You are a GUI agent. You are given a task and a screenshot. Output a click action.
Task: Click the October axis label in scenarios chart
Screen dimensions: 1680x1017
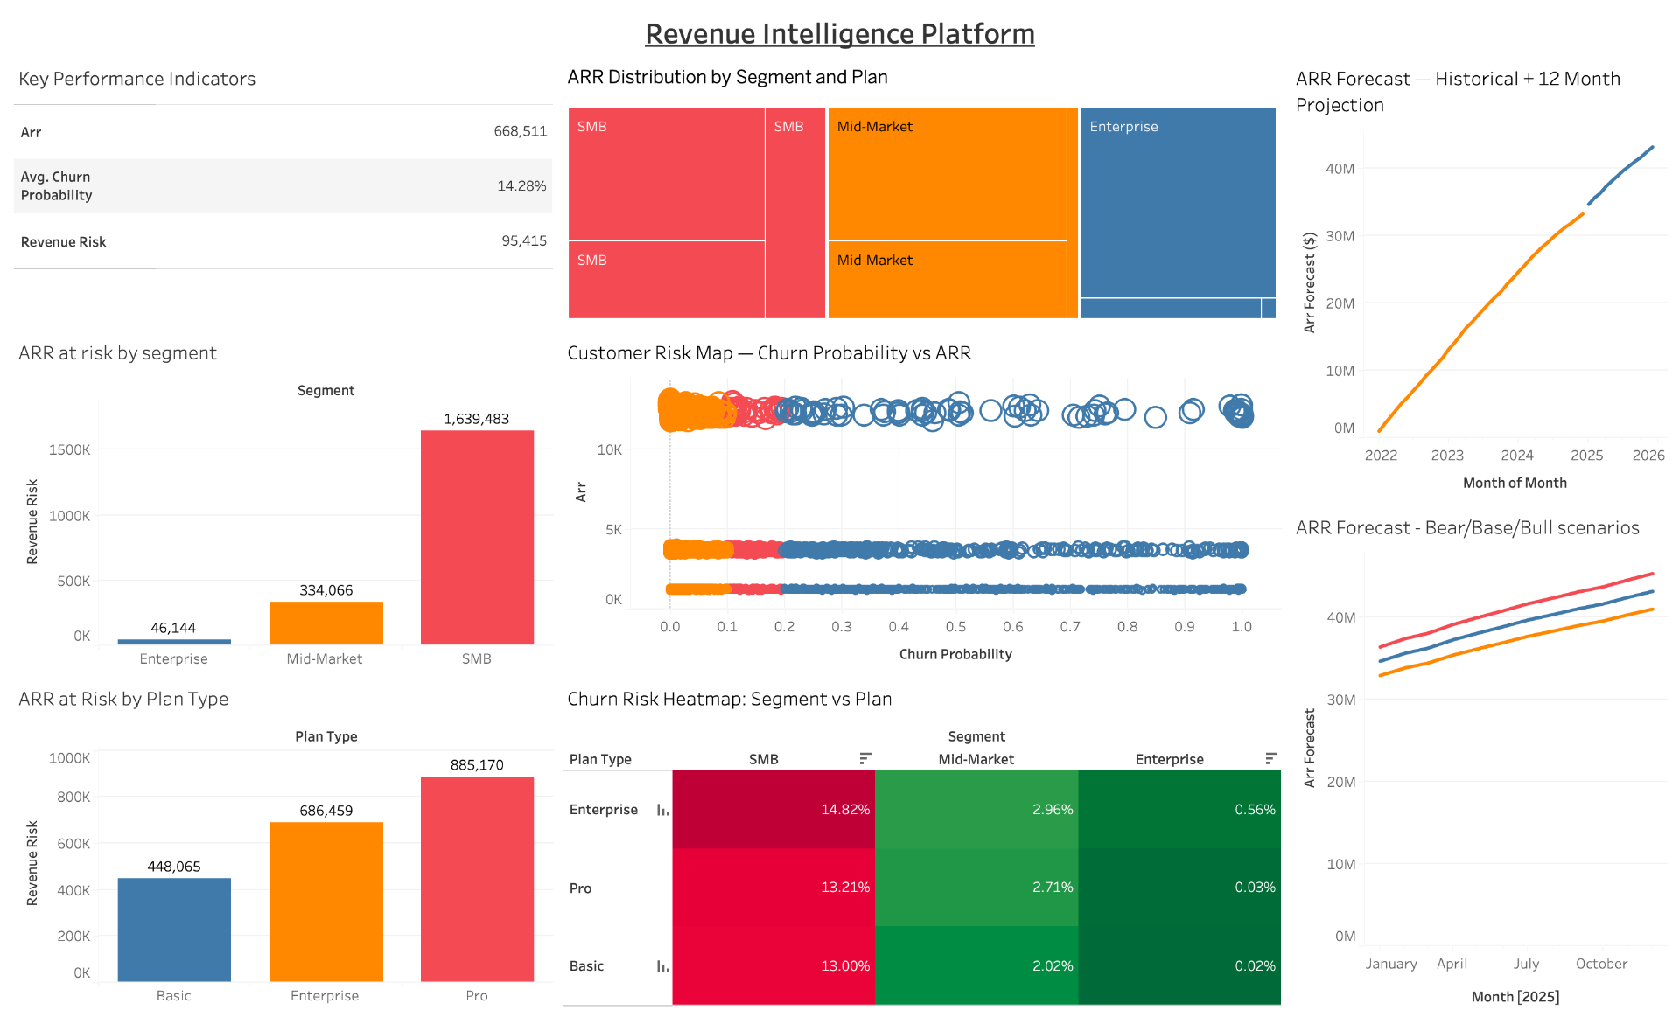point(1601,964)
